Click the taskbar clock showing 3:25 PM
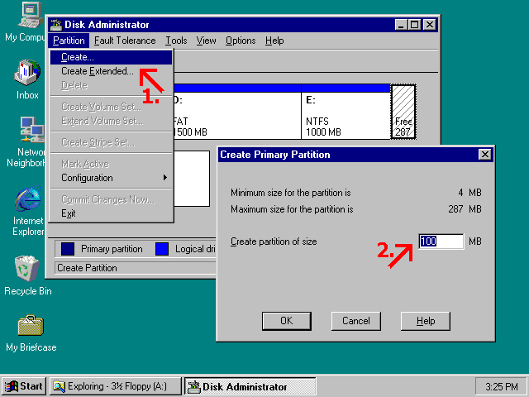529x397 pixels. click(x=501, y=386)
